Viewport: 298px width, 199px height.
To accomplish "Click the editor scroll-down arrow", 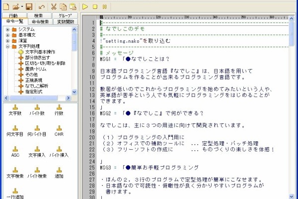I will (292, 197).
